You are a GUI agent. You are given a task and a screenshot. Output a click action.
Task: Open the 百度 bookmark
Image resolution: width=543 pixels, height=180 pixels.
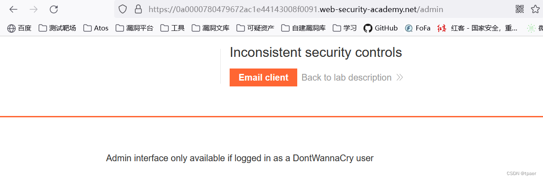(20, 28)
